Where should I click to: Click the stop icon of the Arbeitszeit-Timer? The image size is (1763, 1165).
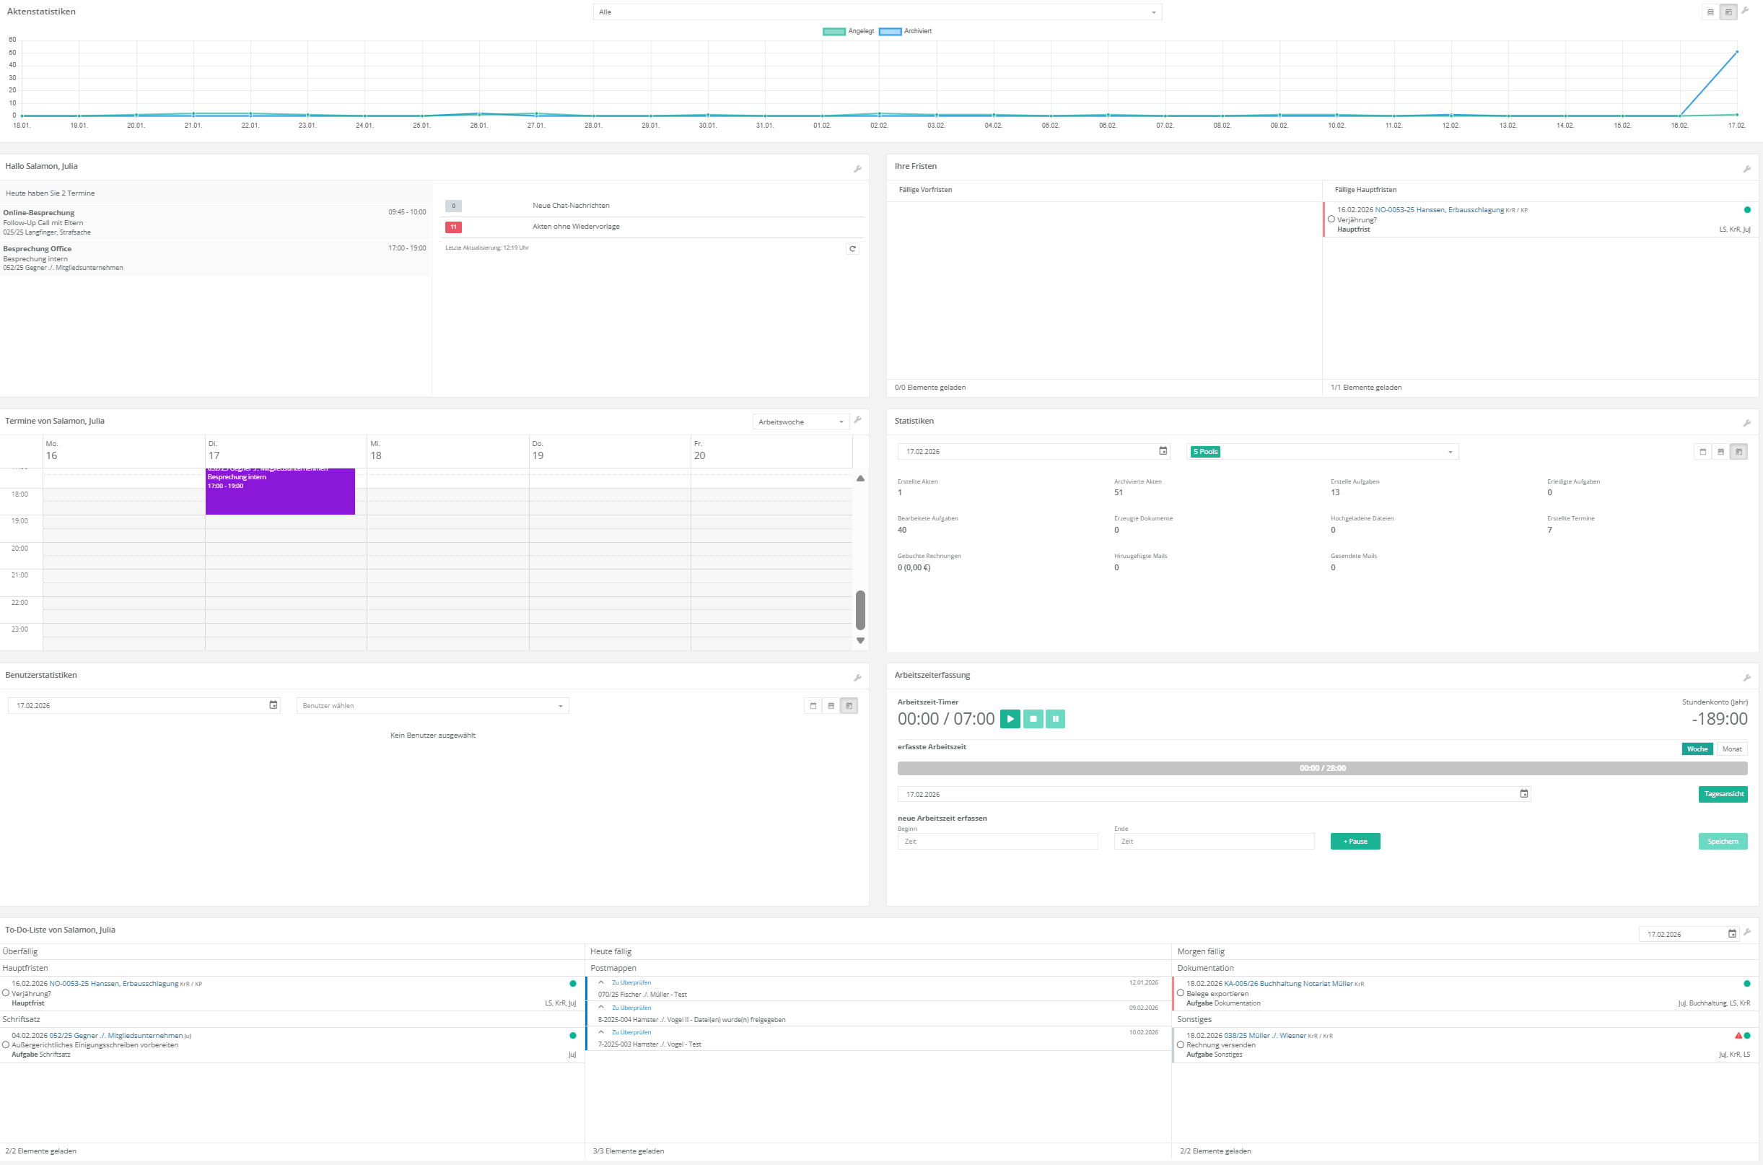point(1032,718)
